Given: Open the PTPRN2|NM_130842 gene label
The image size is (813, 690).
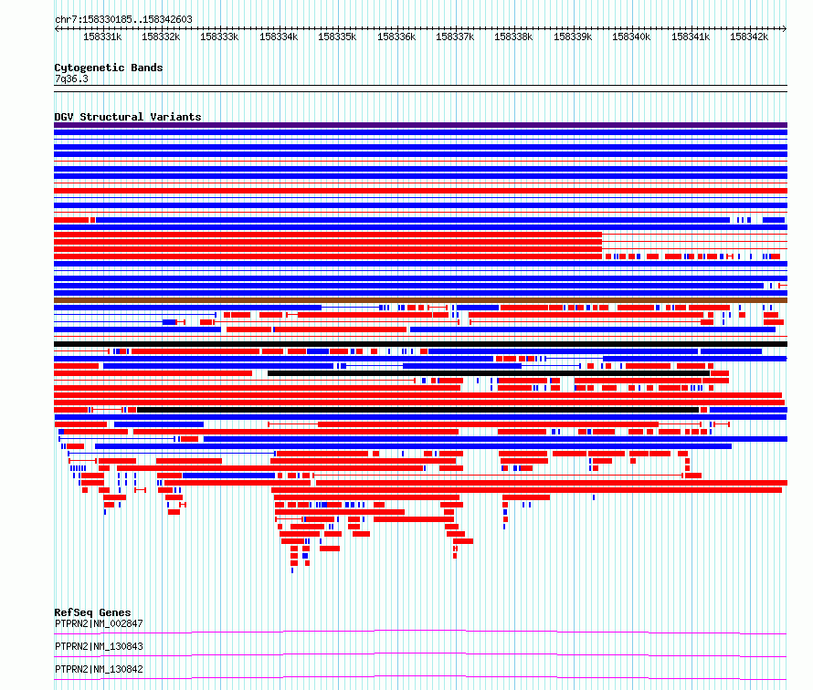Looking at the screenshot, I should (99, 669).
